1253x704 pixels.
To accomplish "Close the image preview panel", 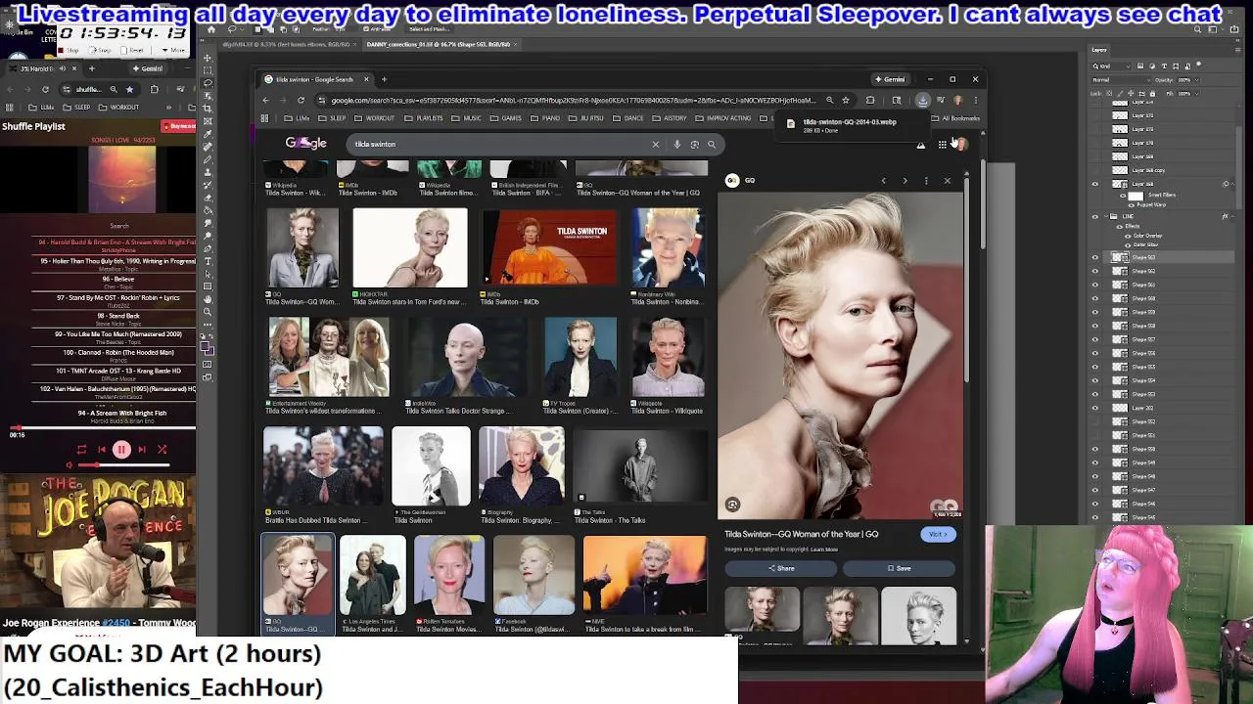I will pyautogui.click(x=948, y=181).
